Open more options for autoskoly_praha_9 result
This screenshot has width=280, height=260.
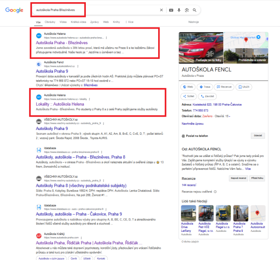104,123
